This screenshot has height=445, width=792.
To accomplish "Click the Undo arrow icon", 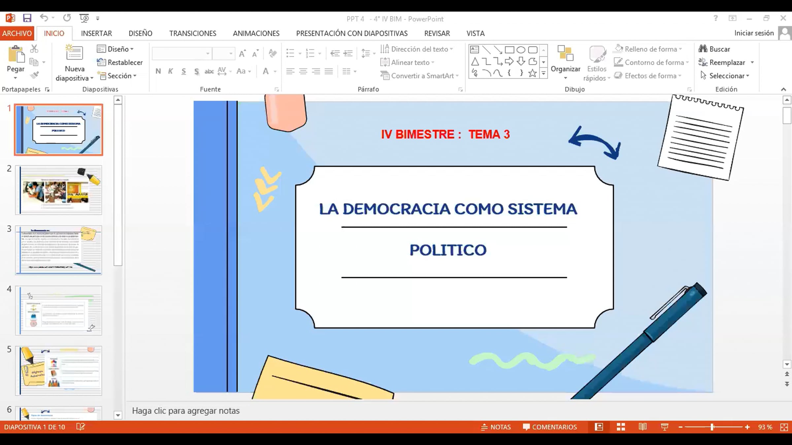I will [44, 18].
